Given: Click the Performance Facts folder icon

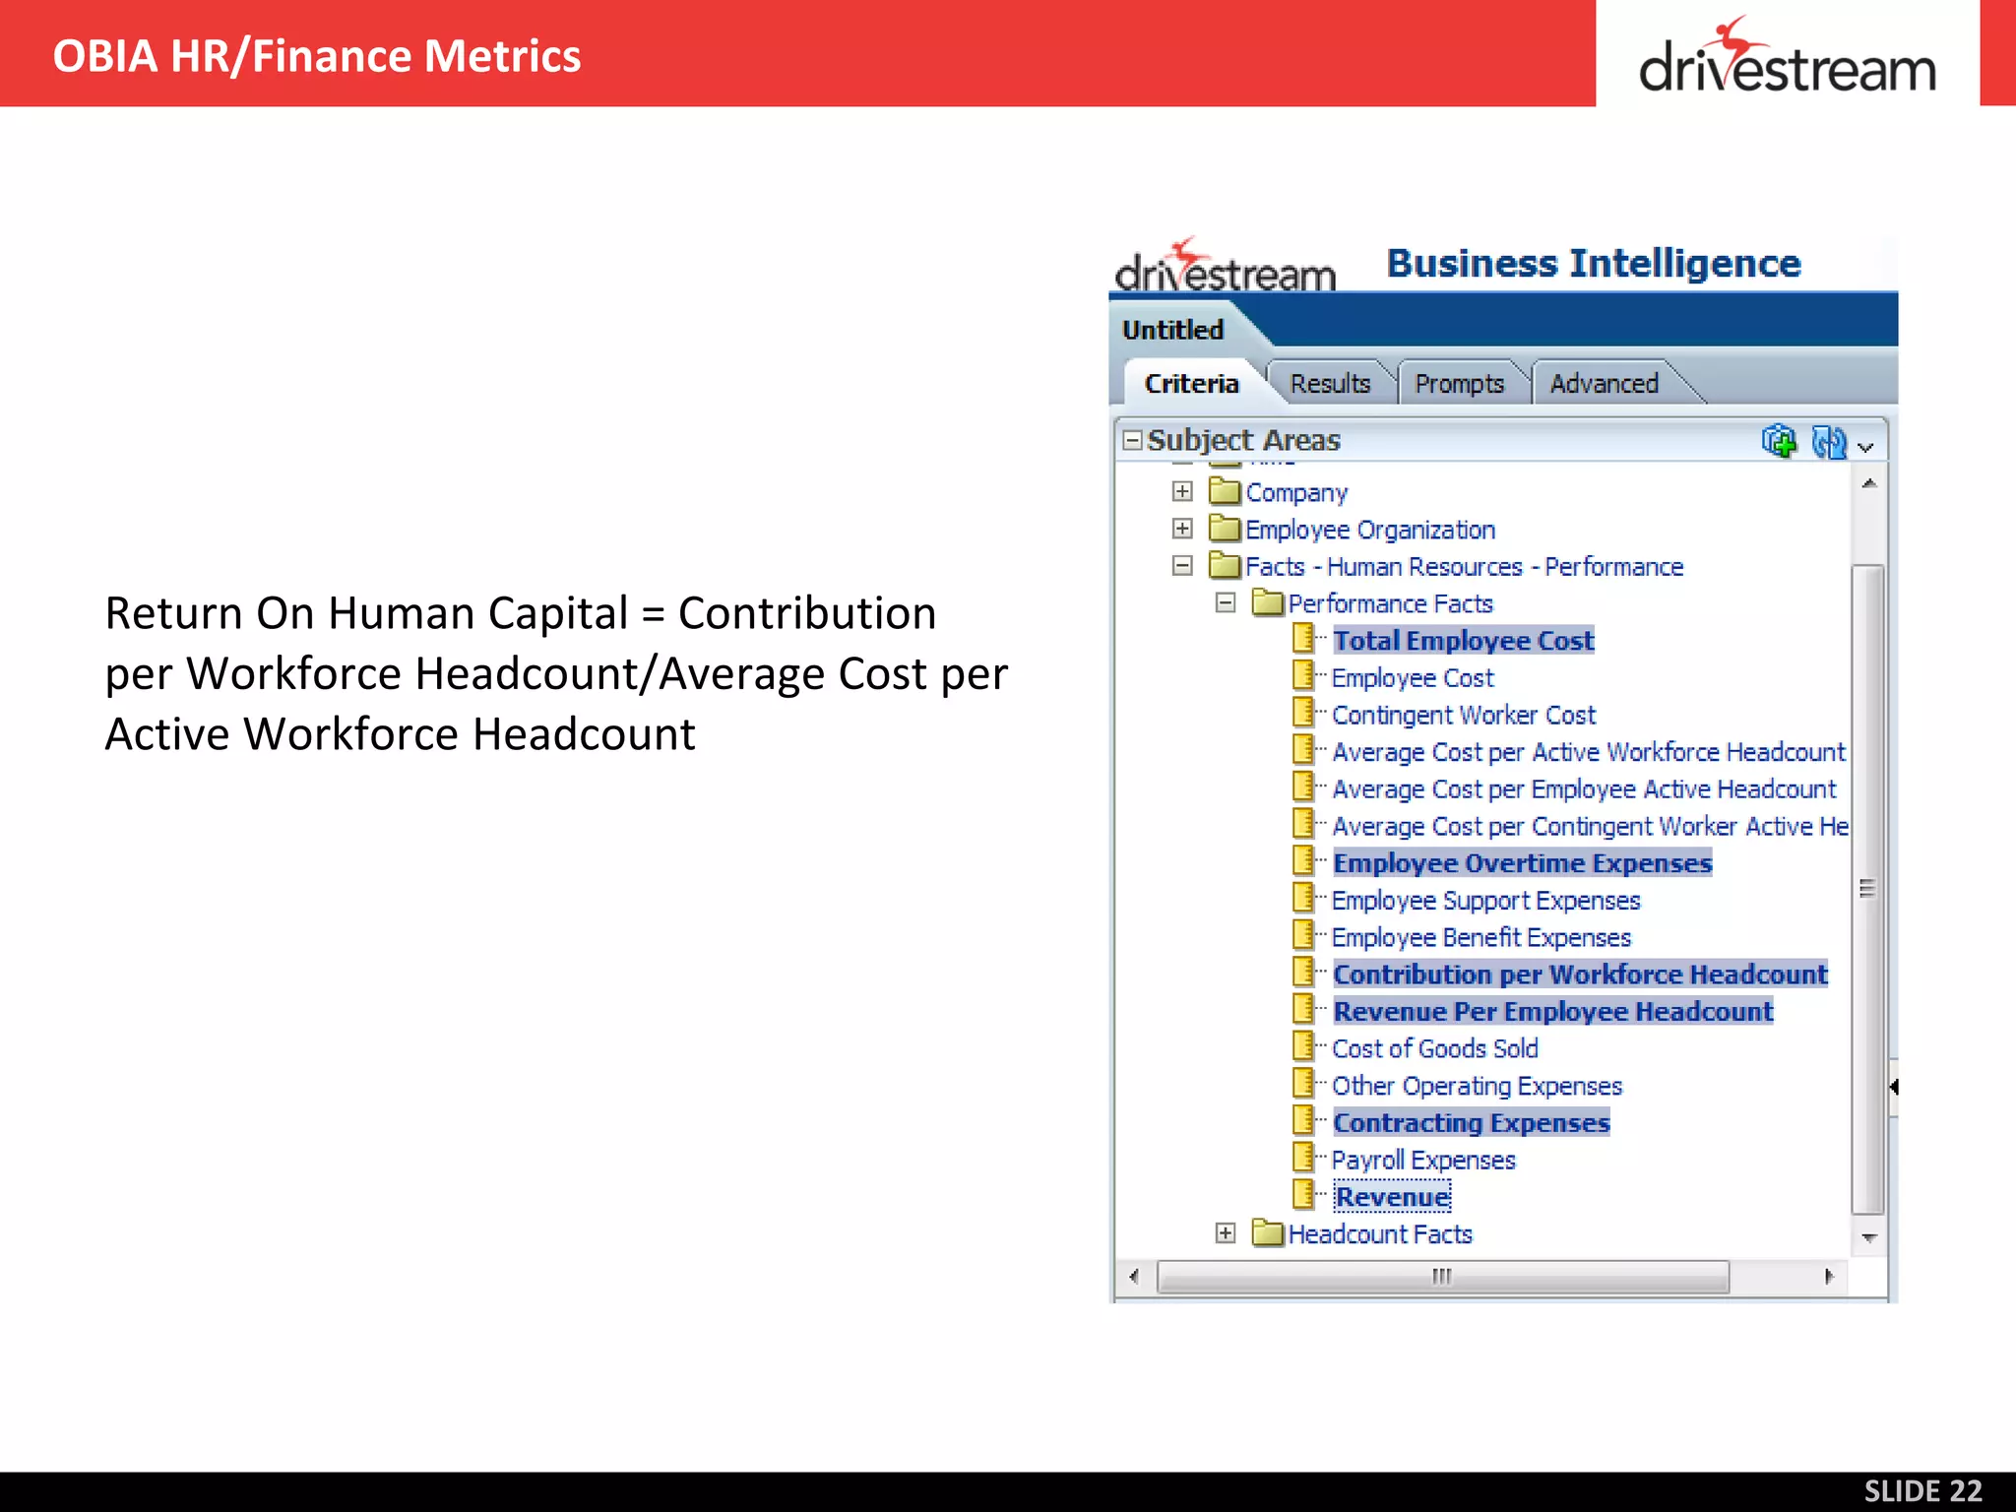Looking at the screenshot, I should (1268, 601).
